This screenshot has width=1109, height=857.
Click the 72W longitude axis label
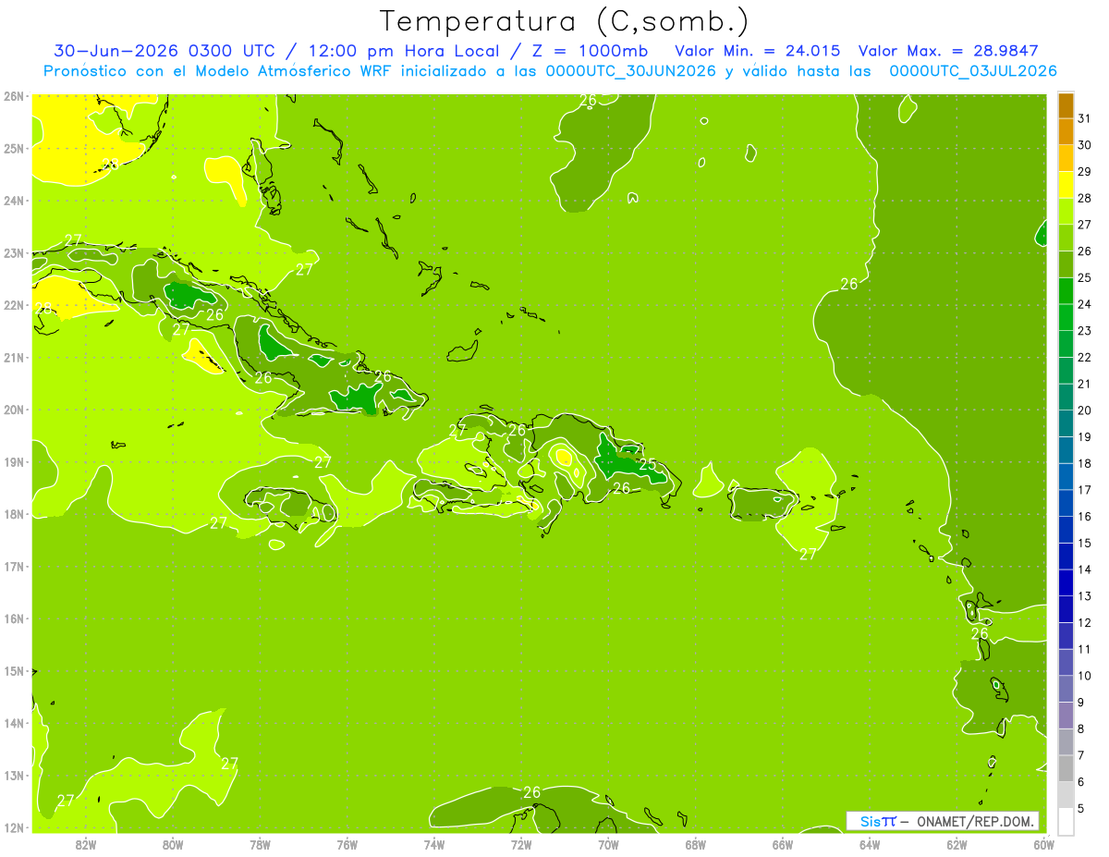(521, 843)
